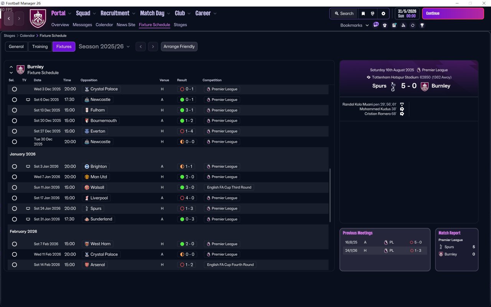Select the Man Utd fixture radio button
Image resolution: width=491 pixels, height=307 pixels.
tap(15, 177)
